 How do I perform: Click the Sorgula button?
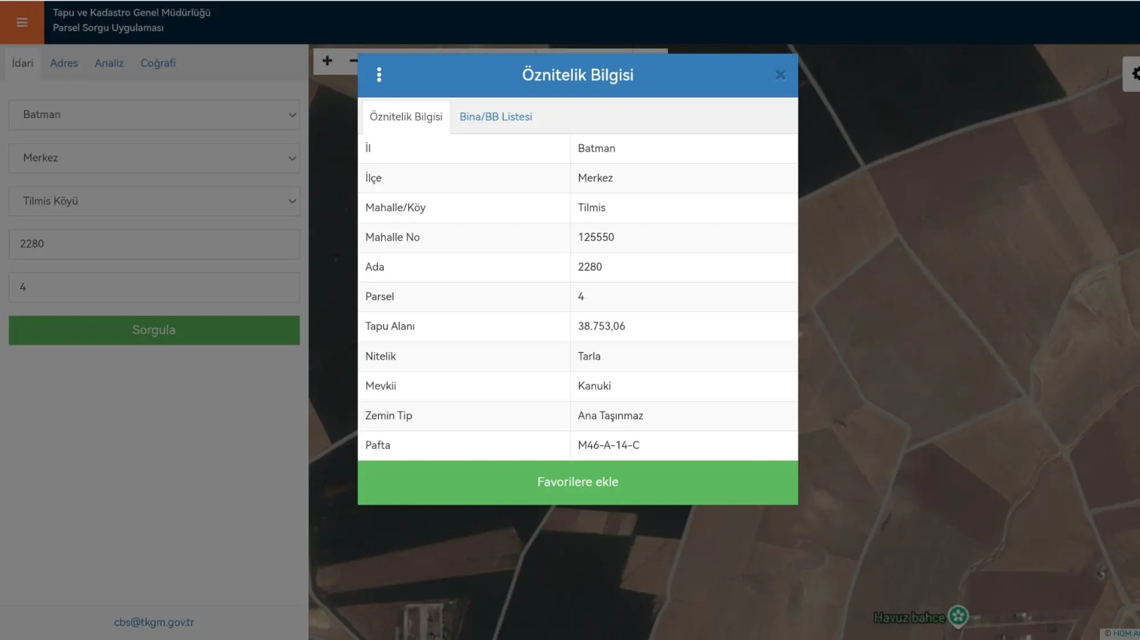[x=154, y=330]
